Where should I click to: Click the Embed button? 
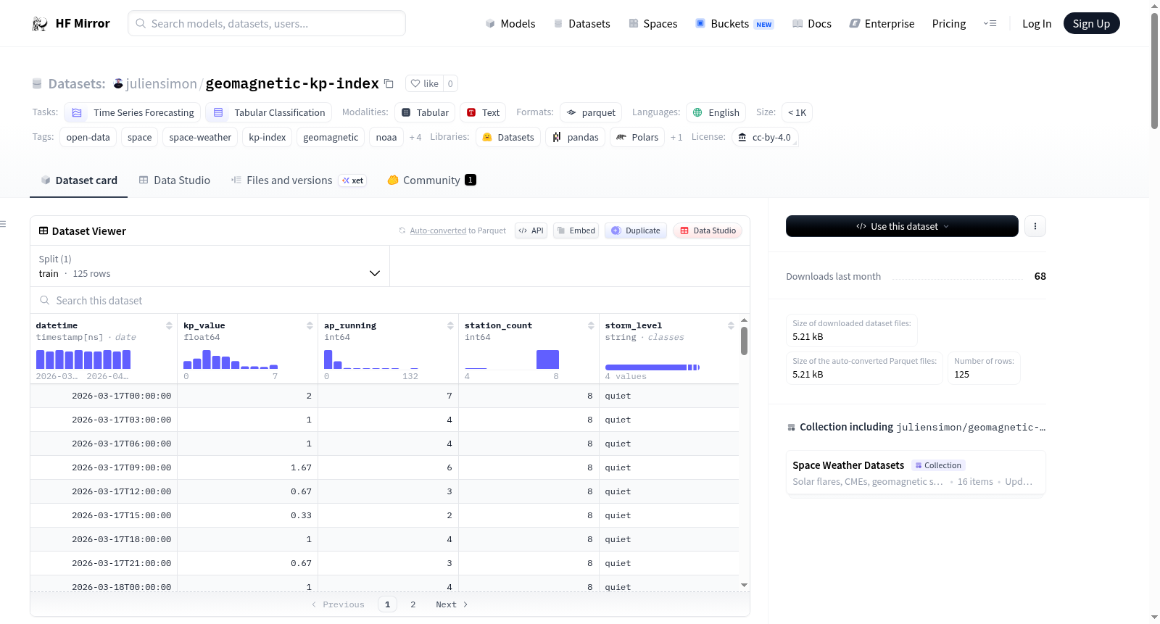point(576,230)
